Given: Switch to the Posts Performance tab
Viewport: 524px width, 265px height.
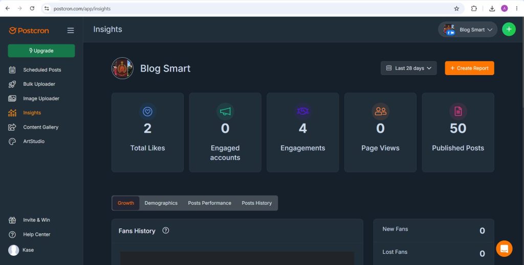Looking at the screenshot, I should click(x=209, y=203).
